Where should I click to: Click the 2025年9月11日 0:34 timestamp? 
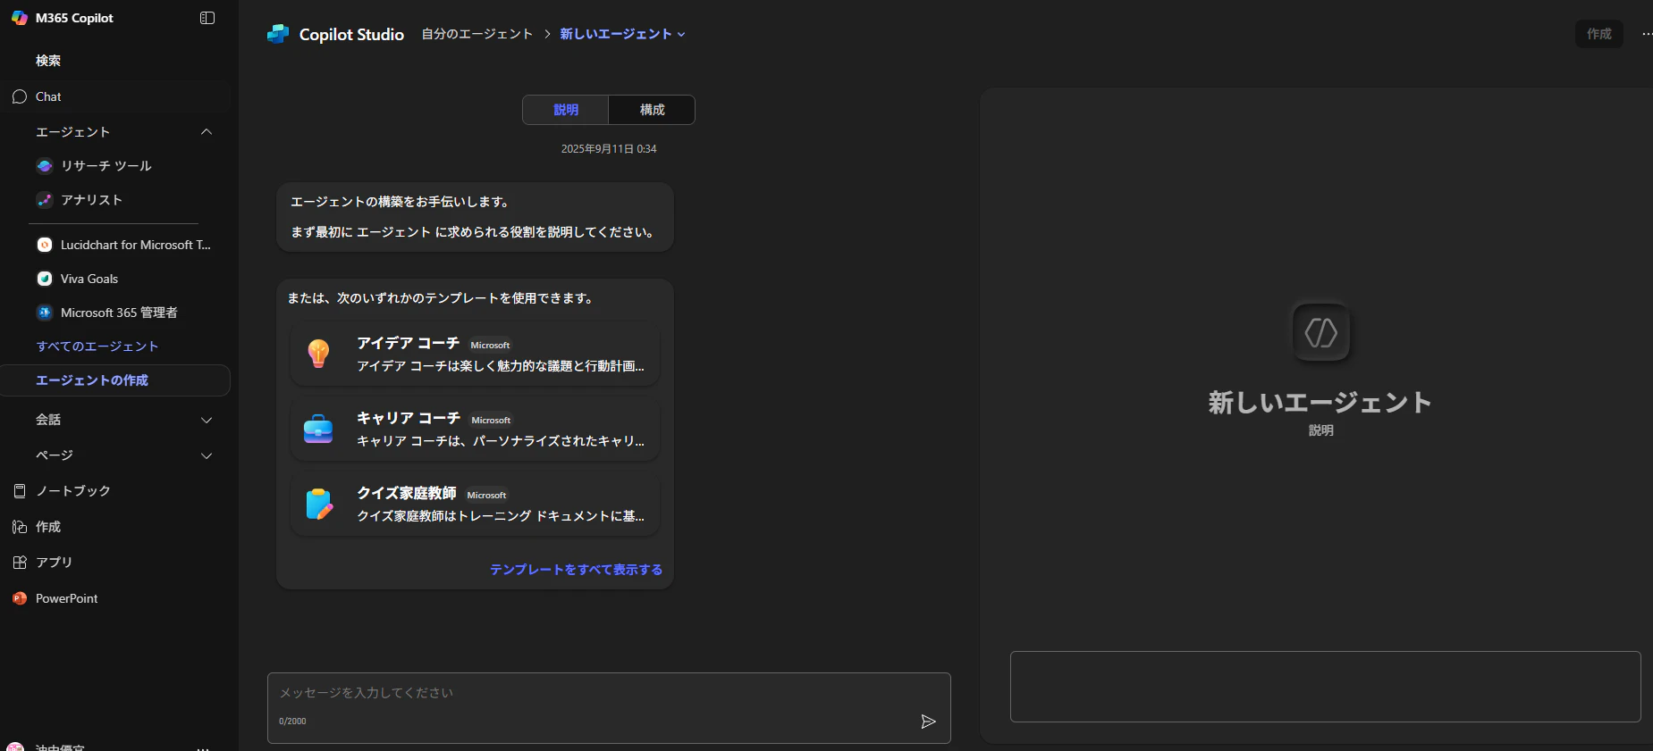(609, 149)
